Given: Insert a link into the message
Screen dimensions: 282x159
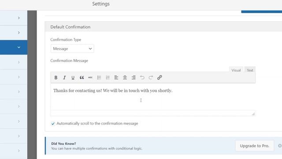Looking at the screenshot, I should click(x=160, y=78).
